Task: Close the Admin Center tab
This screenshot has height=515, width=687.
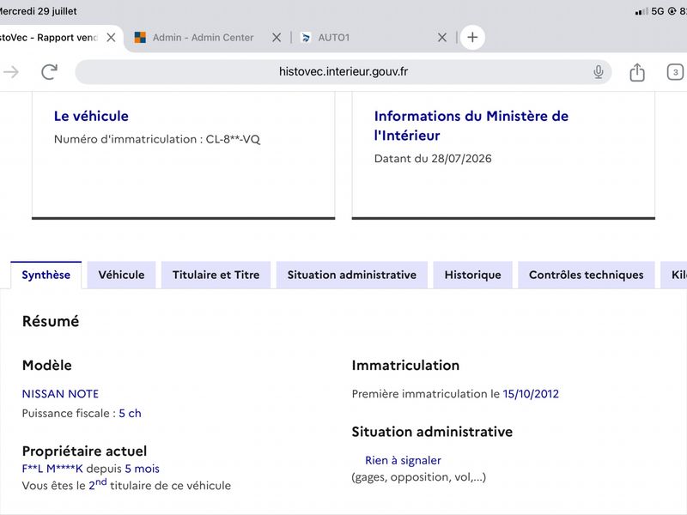Action: coord(277,38)
